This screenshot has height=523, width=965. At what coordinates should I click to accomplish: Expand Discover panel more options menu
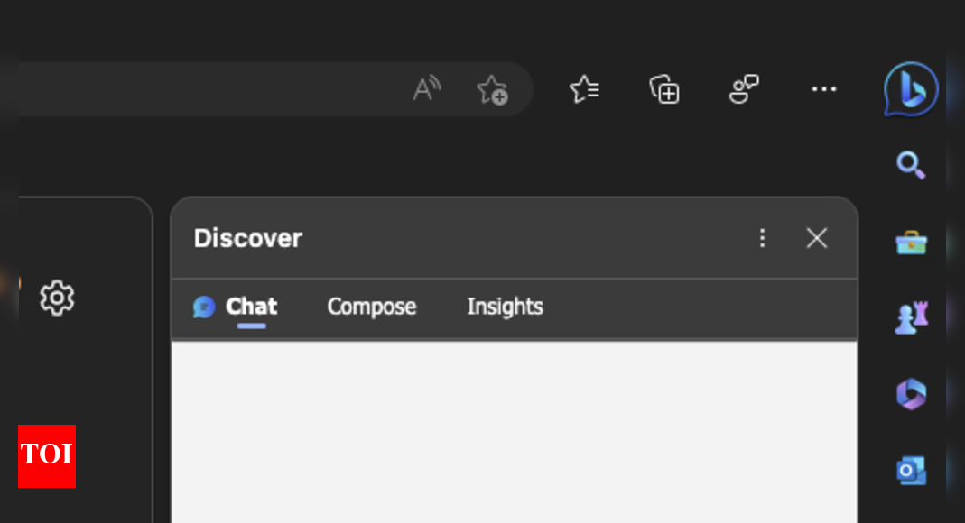(x=763, y=238)
